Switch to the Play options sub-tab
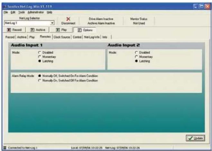 [32, 37]
